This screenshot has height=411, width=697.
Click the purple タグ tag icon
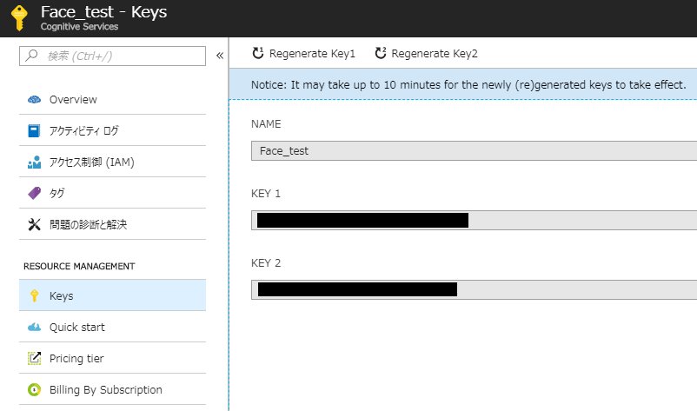pyautogui.click(x=34, y=193)
